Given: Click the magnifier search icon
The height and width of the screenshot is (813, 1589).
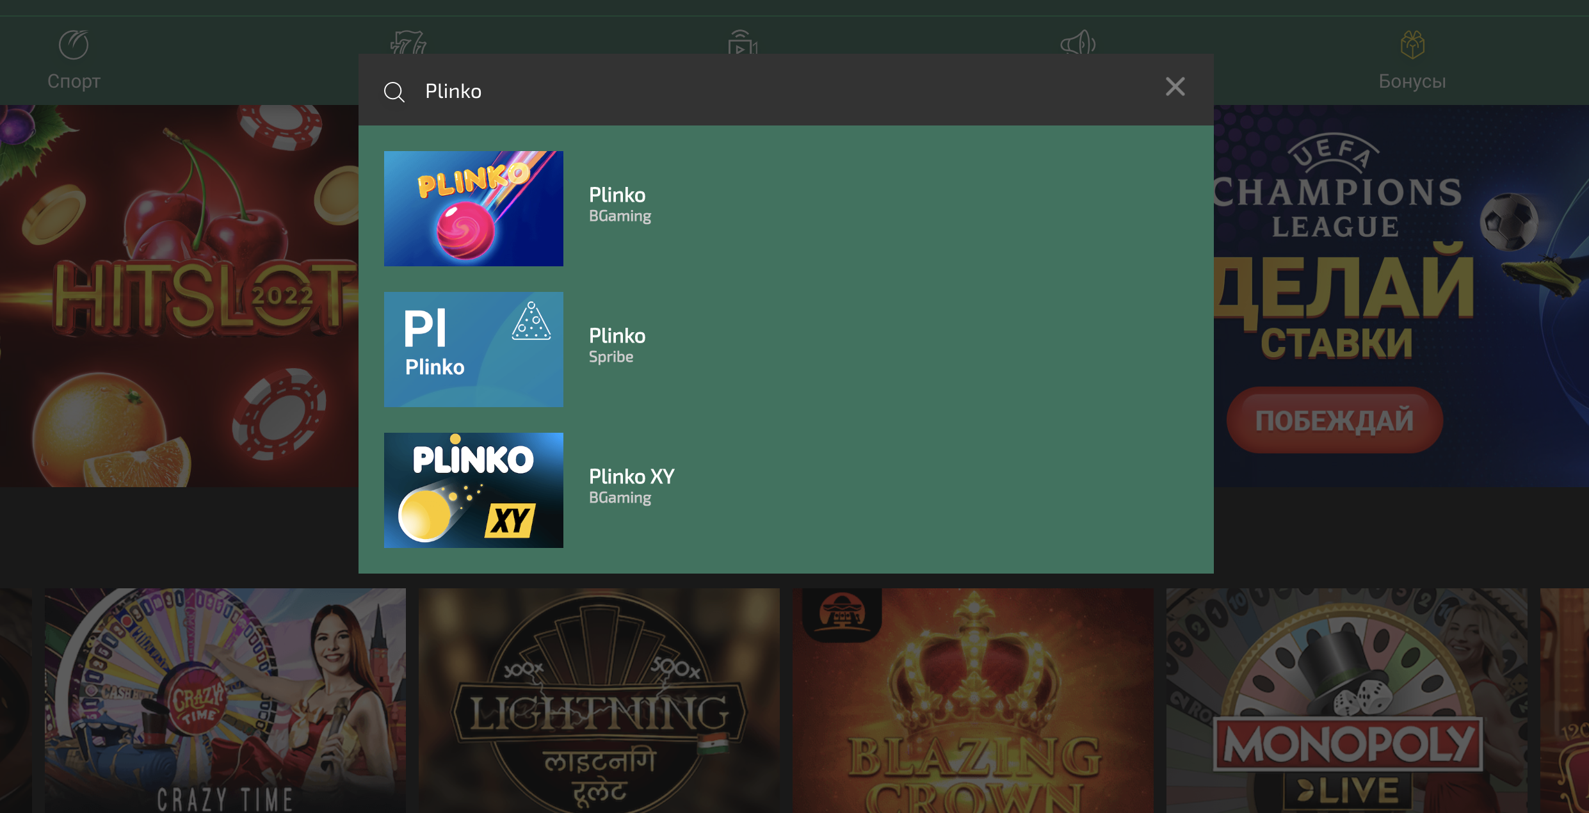Looking at the screenshot, I should pyautogui.click(x=394, y=92).
